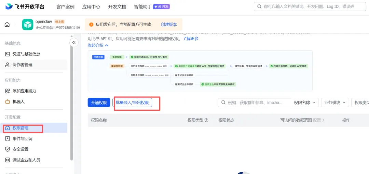Open the home icon

(x=7, y=25)
